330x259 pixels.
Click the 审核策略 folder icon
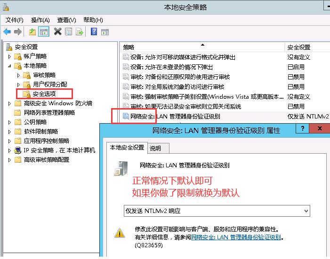pos(27,75)
